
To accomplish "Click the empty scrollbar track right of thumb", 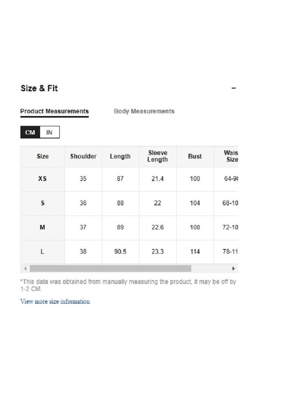I will 211,268.
